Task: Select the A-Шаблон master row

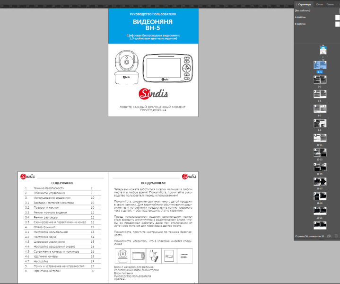Action: point(316,17)
